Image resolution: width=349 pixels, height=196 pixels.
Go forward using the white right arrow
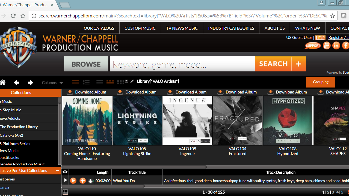coord(30,82)
